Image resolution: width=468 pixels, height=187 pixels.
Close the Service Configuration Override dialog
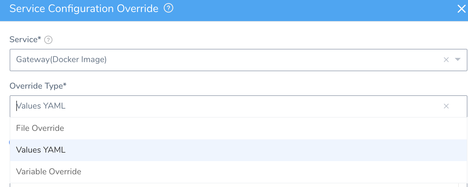click(x=462, y=9)
